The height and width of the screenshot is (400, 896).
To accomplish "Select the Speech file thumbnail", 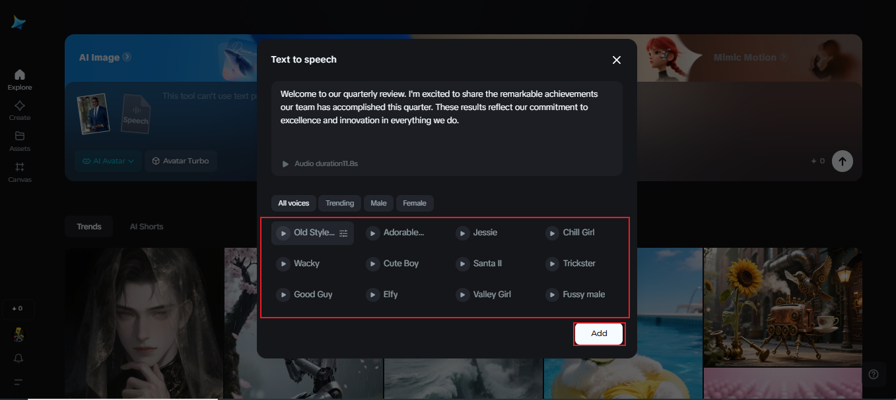I will (136, 113).
